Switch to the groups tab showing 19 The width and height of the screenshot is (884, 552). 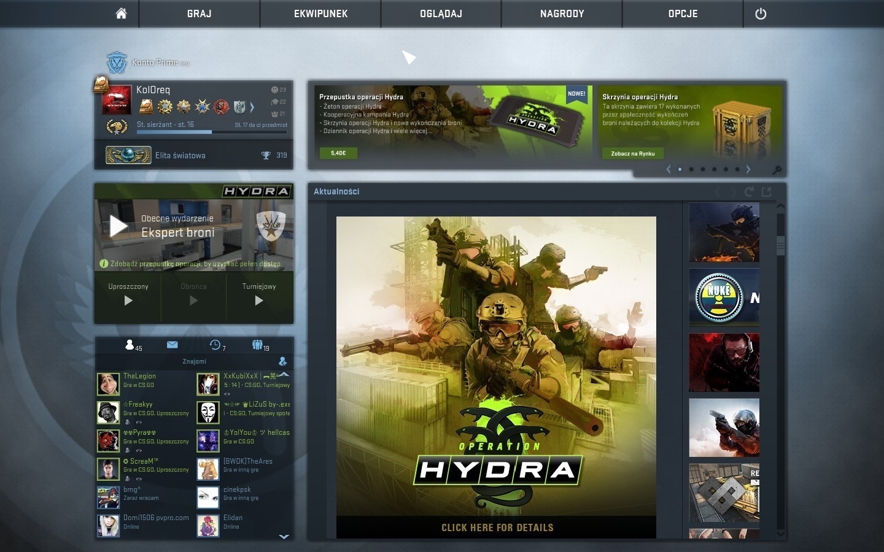(x=260, y=345)
